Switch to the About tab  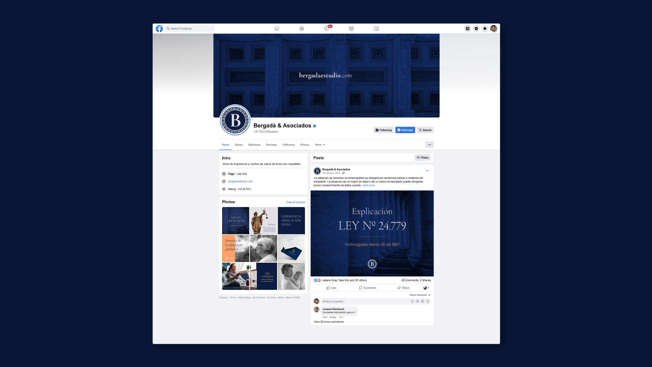click(x=239, y=145)
